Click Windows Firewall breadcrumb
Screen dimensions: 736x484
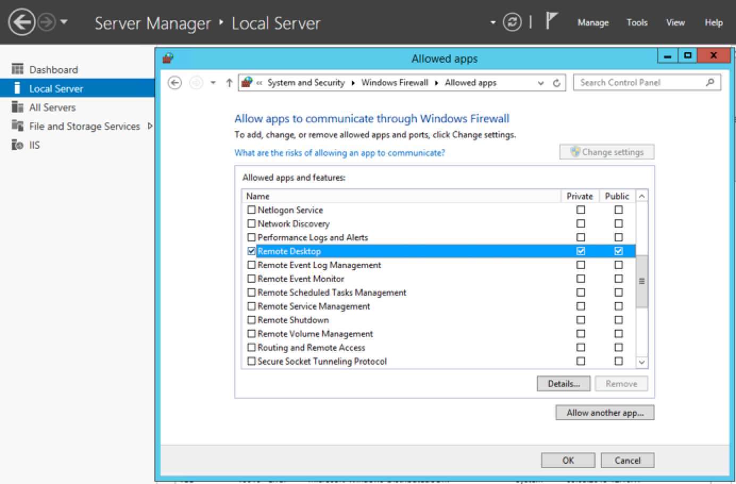[395, 82]
